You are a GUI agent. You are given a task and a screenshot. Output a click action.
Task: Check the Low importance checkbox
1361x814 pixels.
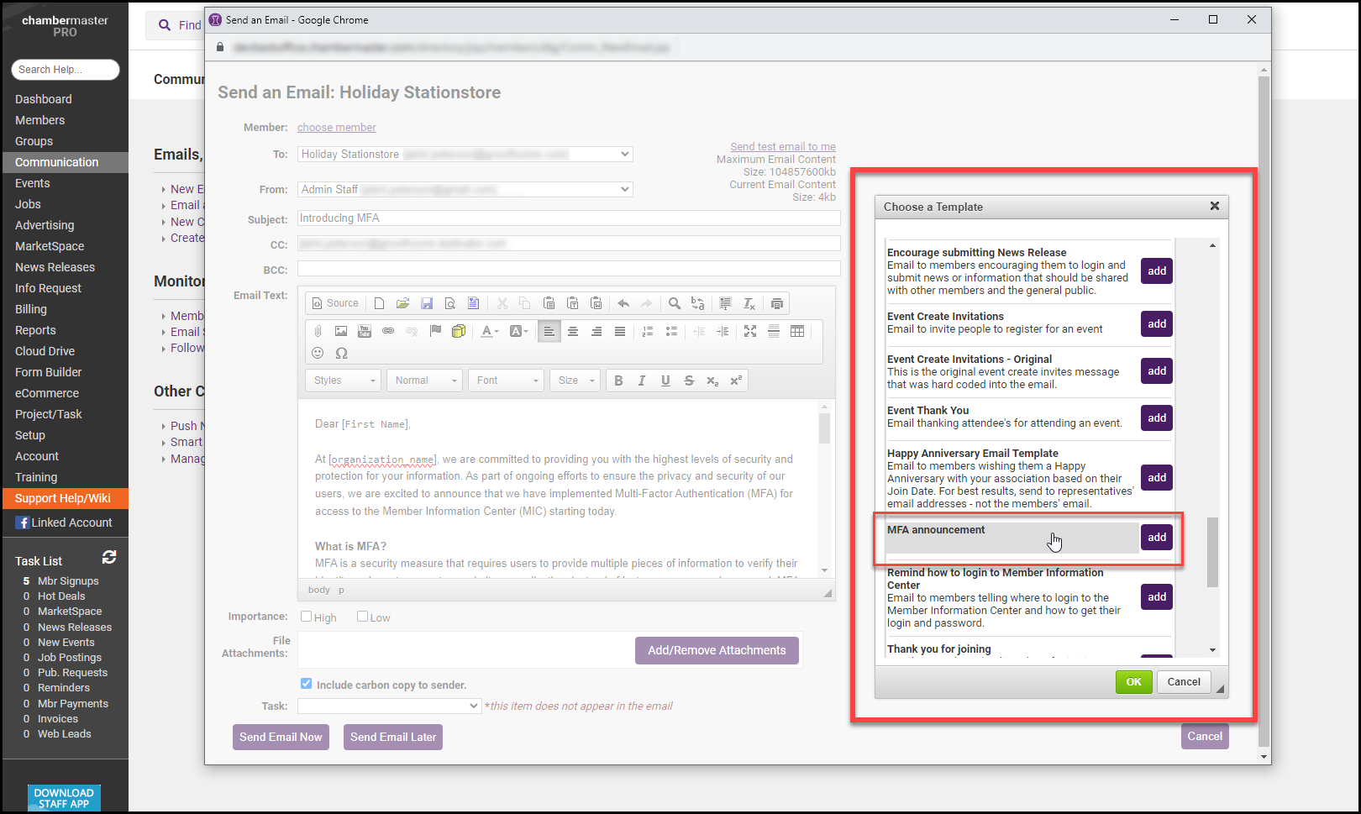tap(363, 617)
